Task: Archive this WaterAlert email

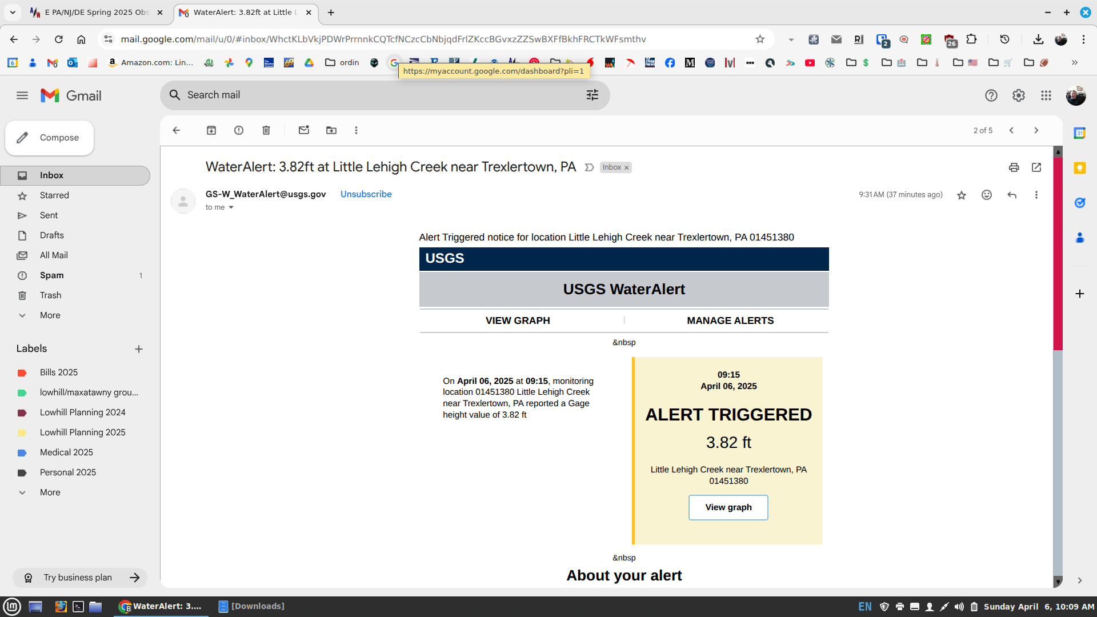Action: [x=211, y=130]
